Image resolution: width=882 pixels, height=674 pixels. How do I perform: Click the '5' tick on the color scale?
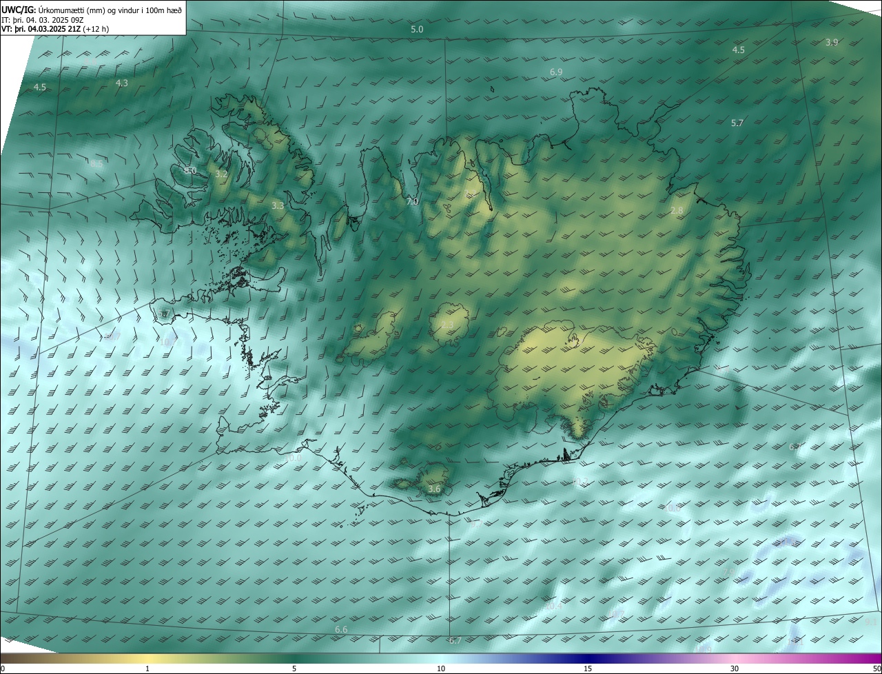coord(294,668)
